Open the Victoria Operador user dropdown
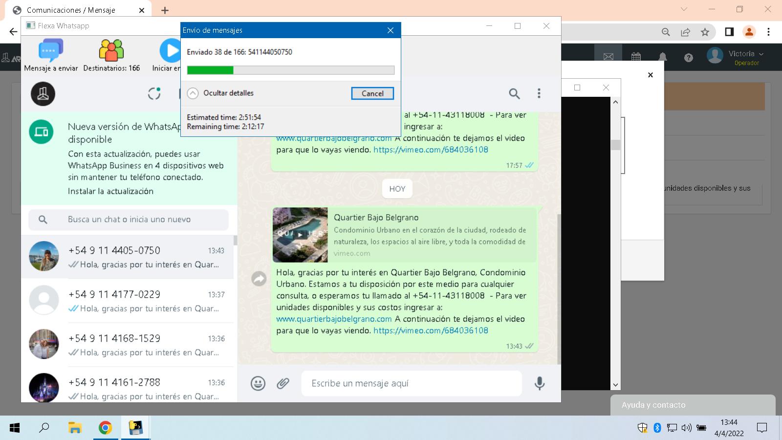782x440 pixels. point(736,56)
